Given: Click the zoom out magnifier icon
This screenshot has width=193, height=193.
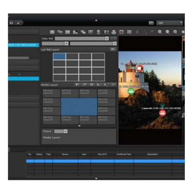Looking at the screenshot, I should 167,32.
